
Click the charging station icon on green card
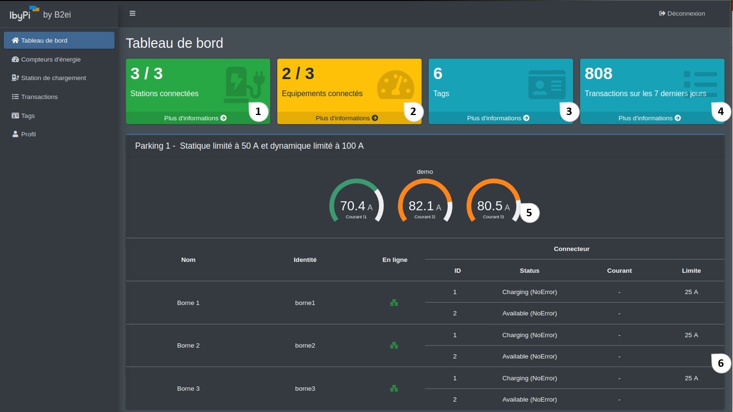coord(244,85)
